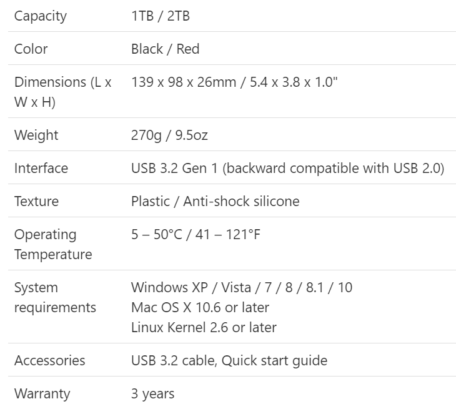456x409 pixels.
Task: Select USB 3.2 cable, Quick start guide text
Action: click(x=229, y=360)
